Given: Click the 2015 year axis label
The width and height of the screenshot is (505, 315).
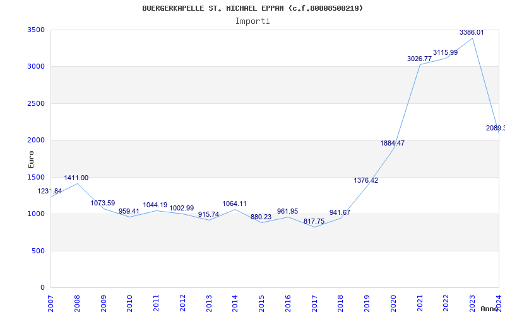Looking at the screenshot, I should 261,304.
